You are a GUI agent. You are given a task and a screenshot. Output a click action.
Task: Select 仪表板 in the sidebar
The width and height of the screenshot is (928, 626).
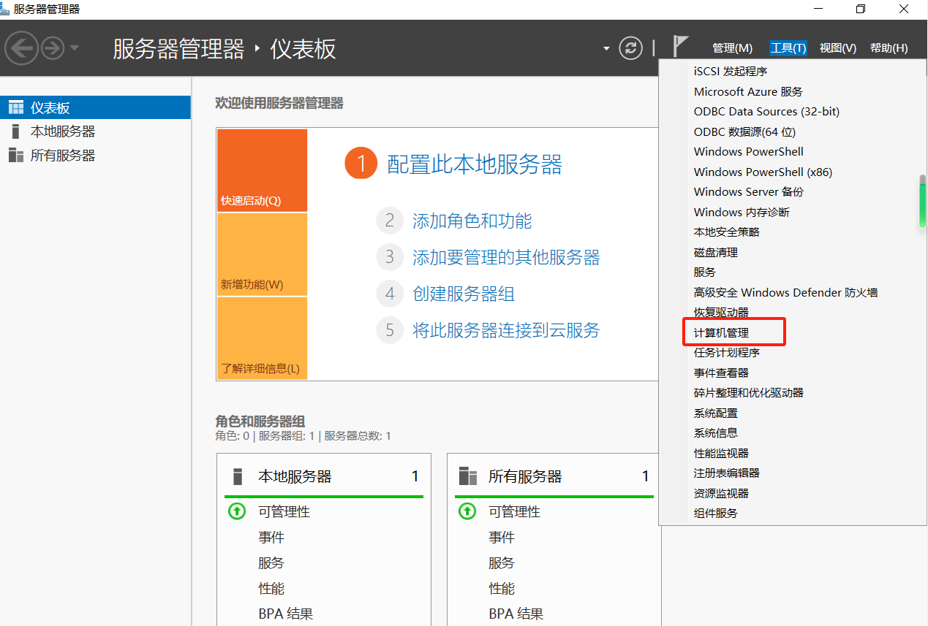pos(95,107)
